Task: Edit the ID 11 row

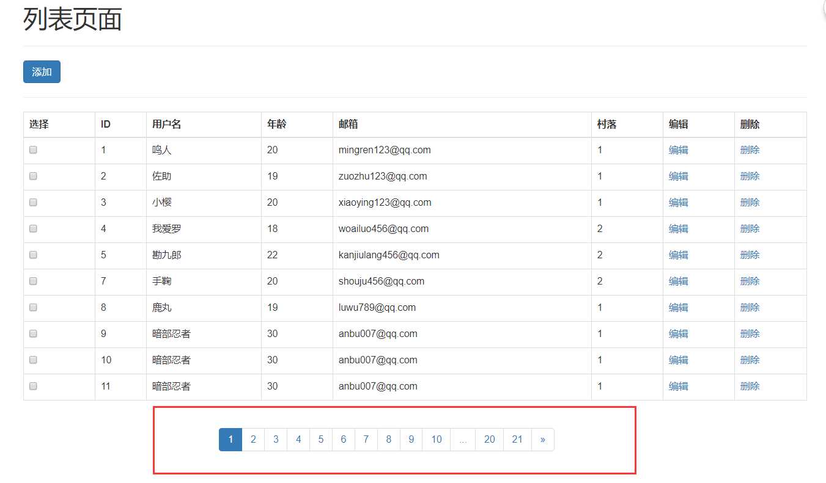Action: click(x=679, y=387)
